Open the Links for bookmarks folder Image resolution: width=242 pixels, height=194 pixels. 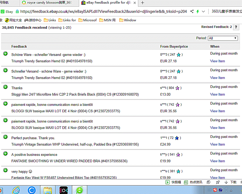pyautogui.click(x=67, y=20)
